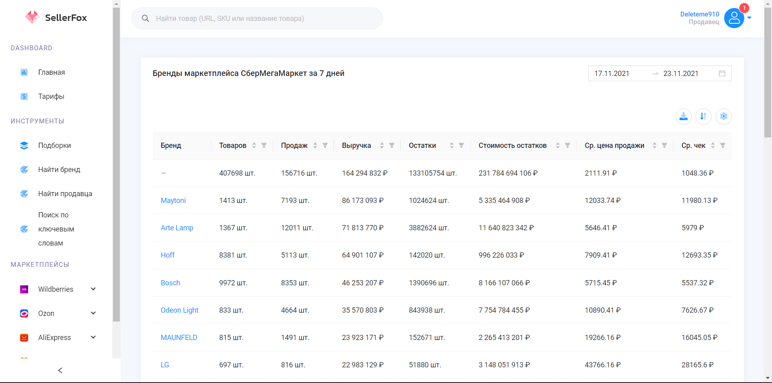Click the AliExpress logo icon
The image size is (772, 383).
tap(24, 338)
